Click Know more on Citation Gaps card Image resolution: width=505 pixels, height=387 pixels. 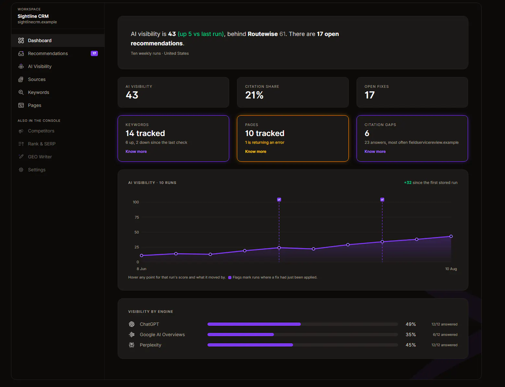[x=375, y=152]
